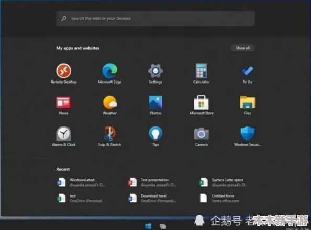Viewport: 311px width, 230px height.
Task: Click the Show all button
Action: [242, 48]
